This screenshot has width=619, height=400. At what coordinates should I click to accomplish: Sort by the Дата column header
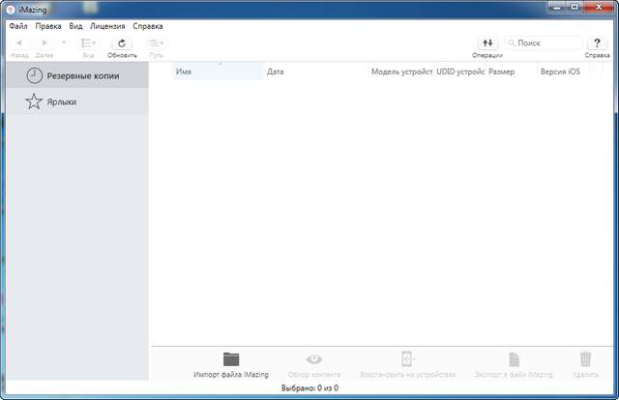click(x=315, y=71)
